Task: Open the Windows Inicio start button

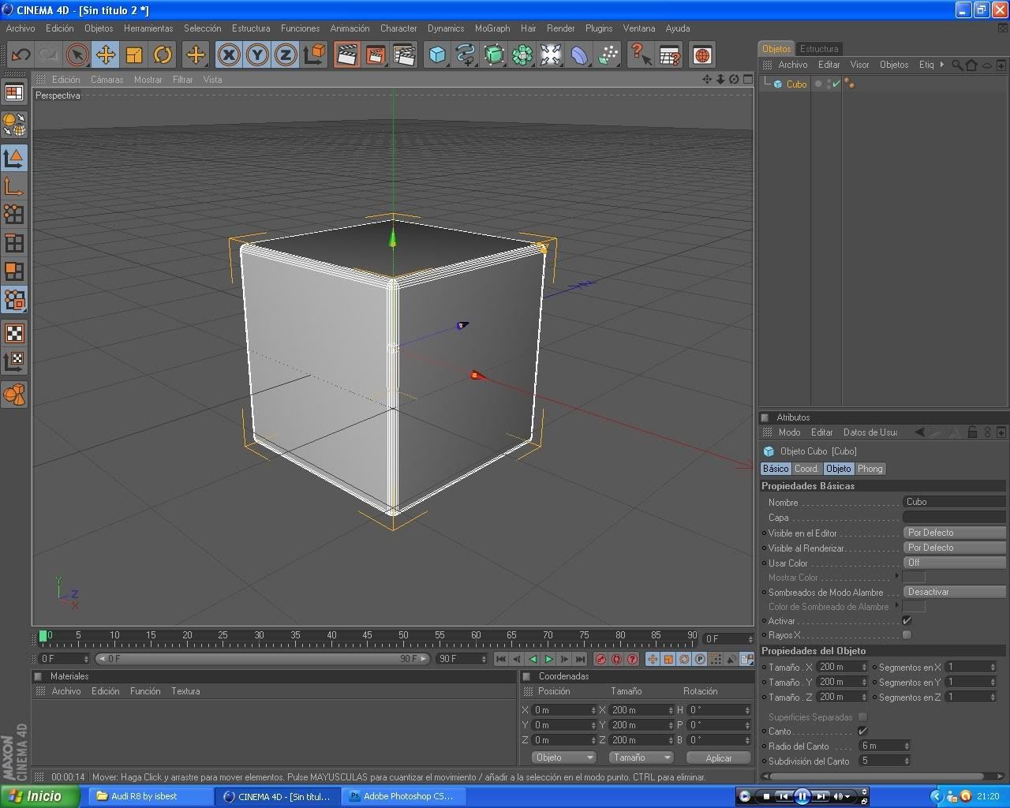Action: [39, 796]
